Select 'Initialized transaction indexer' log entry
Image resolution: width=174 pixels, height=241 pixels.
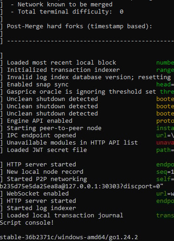click(x=63, y=70)
